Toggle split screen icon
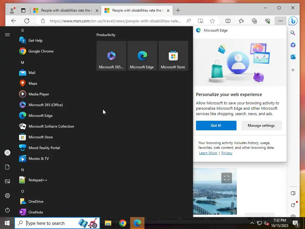The height and width of the screenshot is (229, 305). point(228,21)
